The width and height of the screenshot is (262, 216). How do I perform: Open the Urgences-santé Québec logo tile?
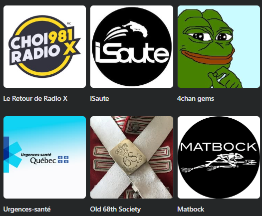pos(44,157)
